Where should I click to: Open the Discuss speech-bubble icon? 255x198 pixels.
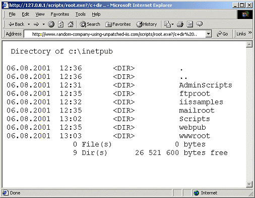coord(200,24)
